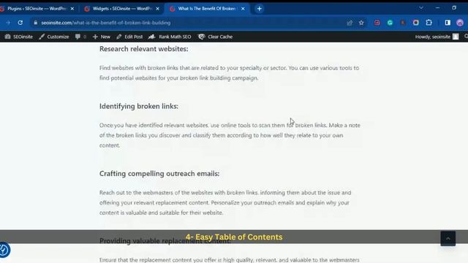Open the Chrome profile avatar
The height and width of the screenshot is (263, 468).
460,23
